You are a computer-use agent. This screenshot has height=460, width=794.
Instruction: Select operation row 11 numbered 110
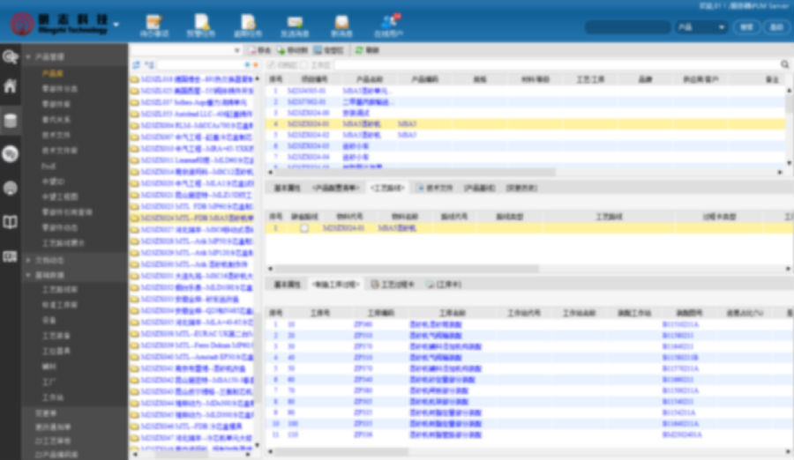coord(529,434)
